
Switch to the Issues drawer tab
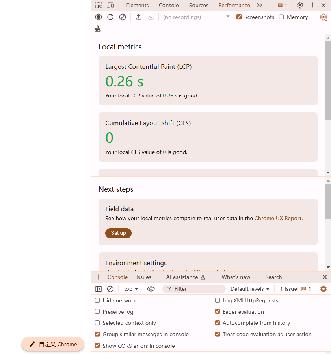coord(143,277)
